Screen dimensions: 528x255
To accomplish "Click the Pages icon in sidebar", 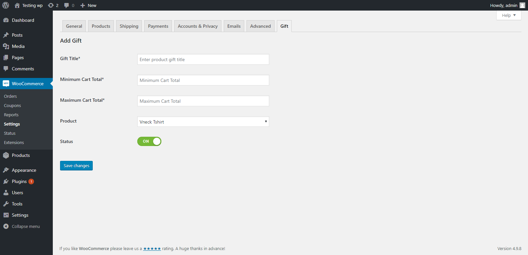I will (x=6, y=57).
